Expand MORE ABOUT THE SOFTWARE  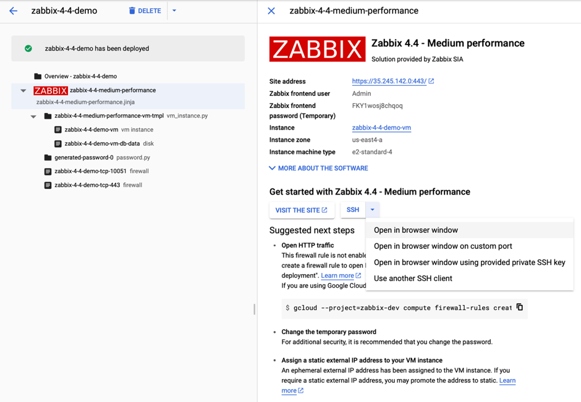(319, 168)
